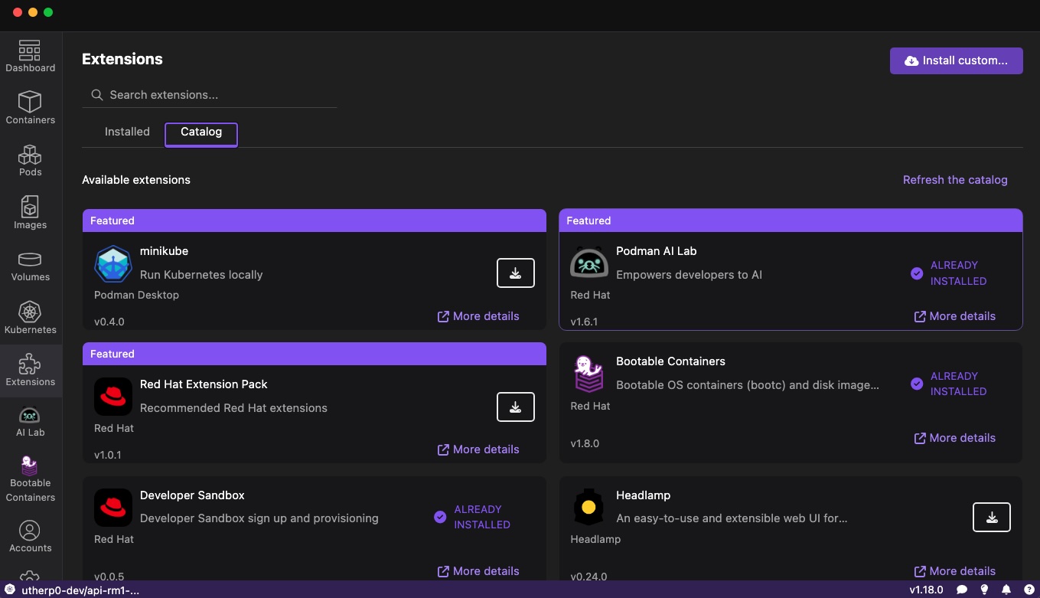Switch to the Installed tab
The image size is (1040, 598).
127,132
